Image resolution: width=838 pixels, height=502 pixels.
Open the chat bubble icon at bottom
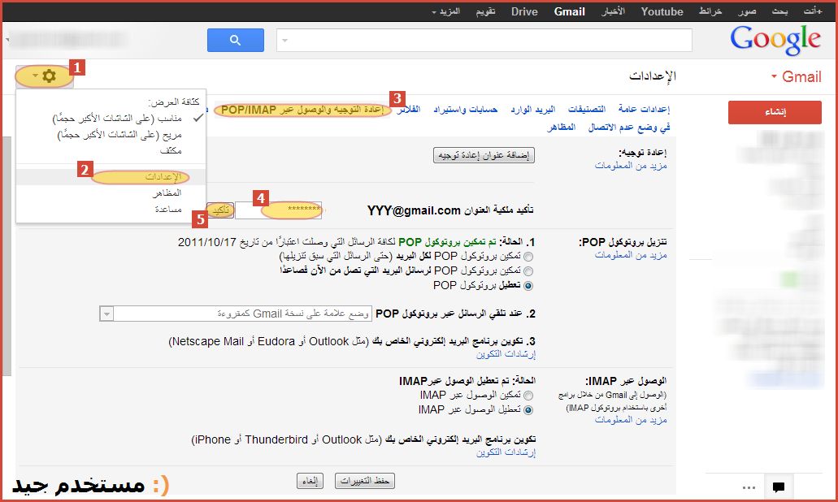(779, 487)
